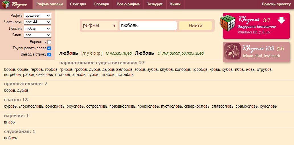Click the capitalized Любовь headword
This screenshot has width=294, height=145.
coord(145,53)
